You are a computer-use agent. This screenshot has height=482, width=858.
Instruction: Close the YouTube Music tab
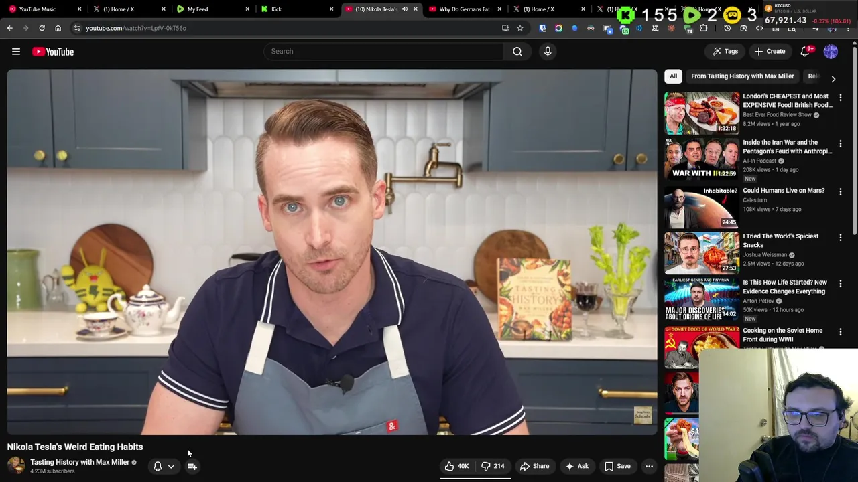coord(79,9)
